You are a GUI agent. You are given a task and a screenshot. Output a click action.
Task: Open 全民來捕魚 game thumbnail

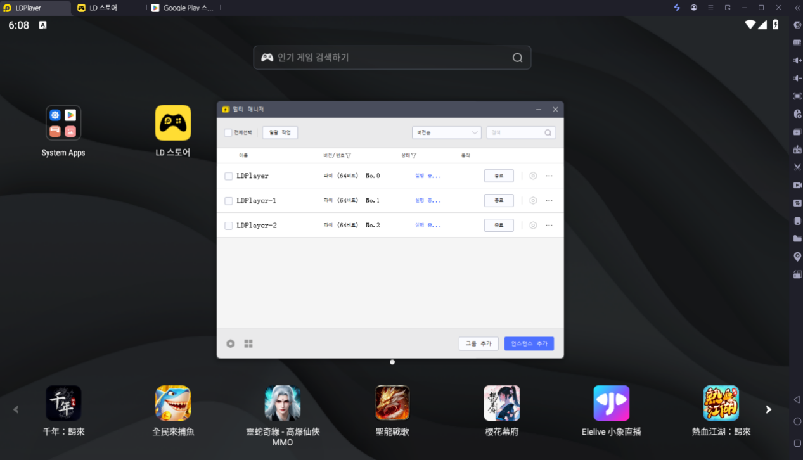pos(173,403)
